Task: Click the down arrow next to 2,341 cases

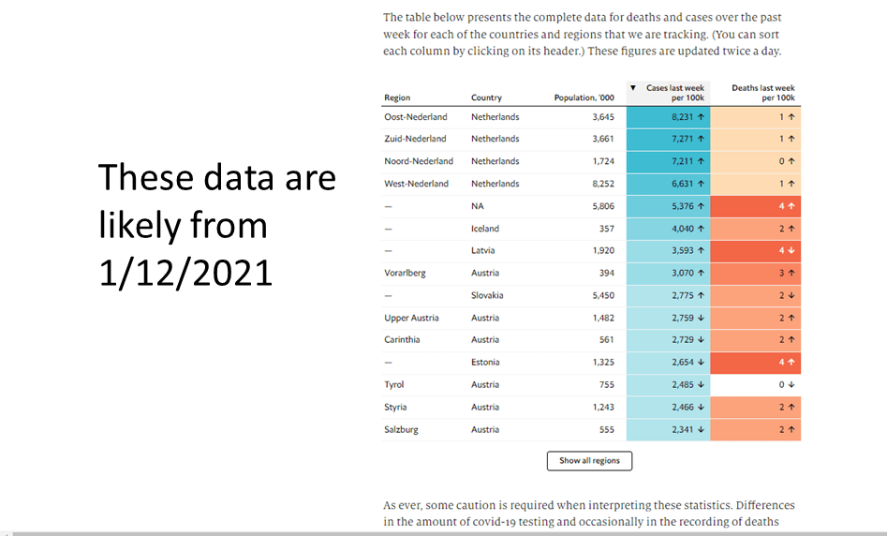Action: pyautogui.click(x=701, y=430)
